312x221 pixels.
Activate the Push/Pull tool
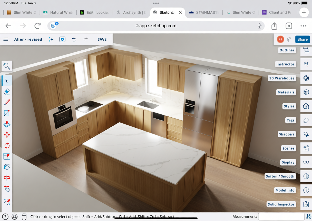click(7, 124)
